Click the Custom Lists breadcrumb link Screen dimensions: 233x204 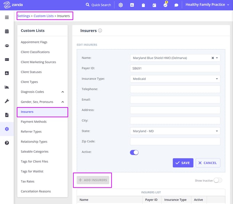coord(43,16)
